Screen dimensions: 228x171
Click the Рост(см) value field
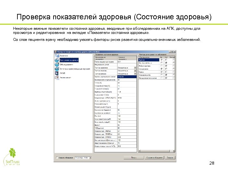tap(127, 116)
